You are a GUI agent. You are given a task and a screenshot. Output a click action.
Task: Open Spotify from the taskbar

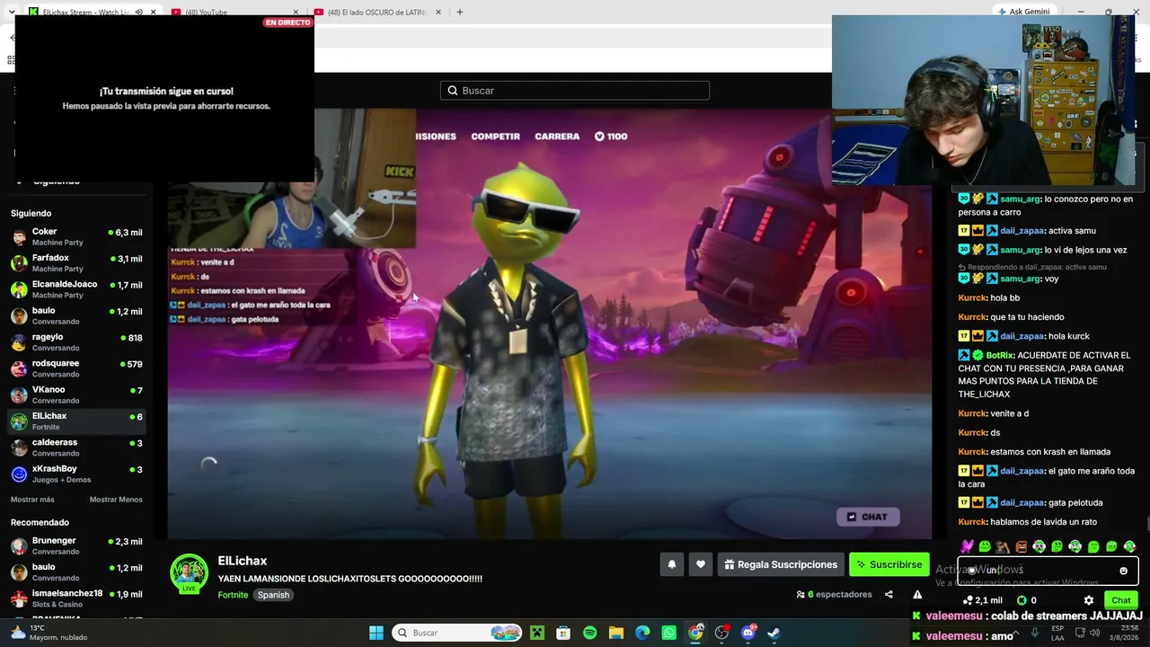coord(589,633)
